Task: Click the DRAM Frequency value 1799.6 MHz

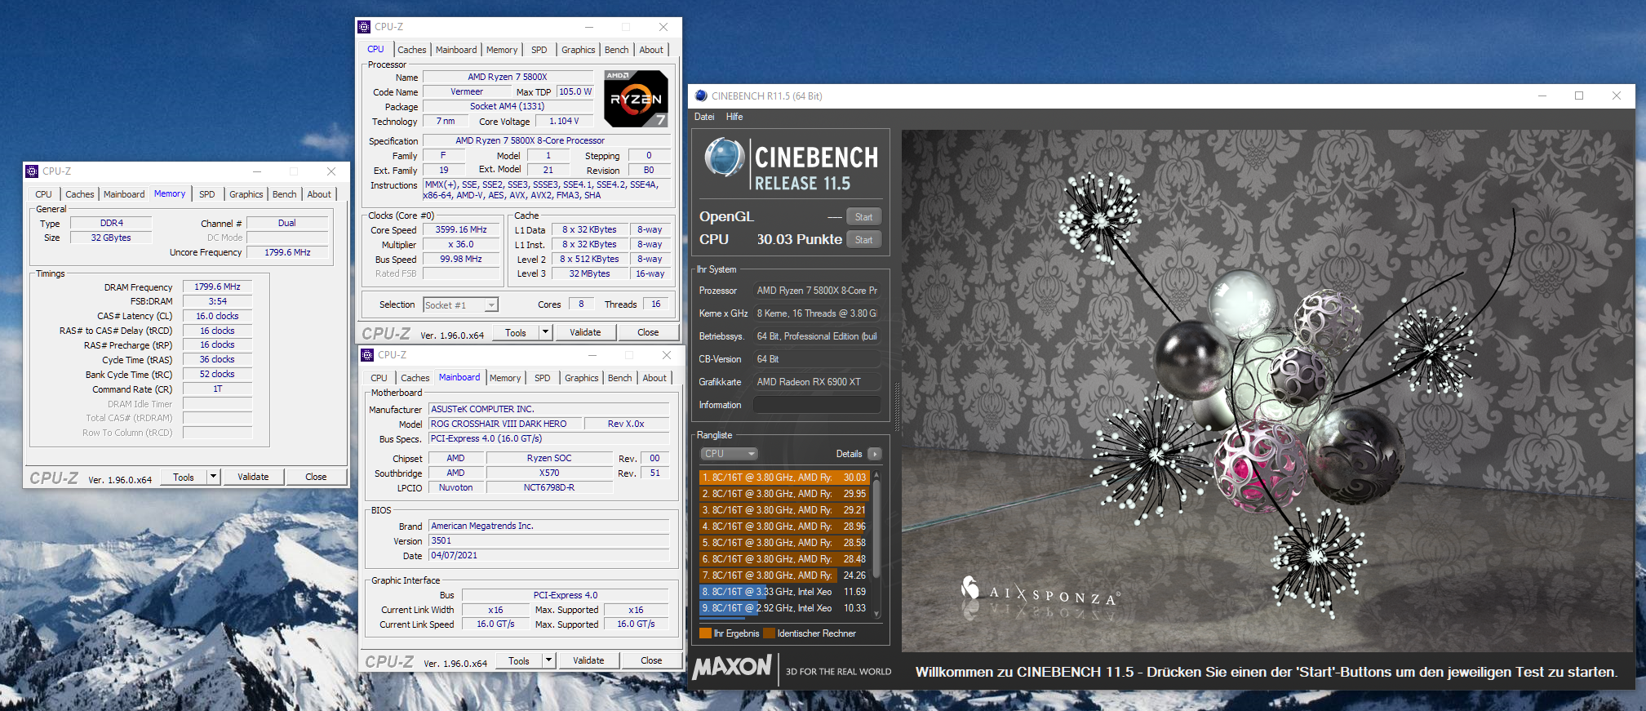Action: 217,287
